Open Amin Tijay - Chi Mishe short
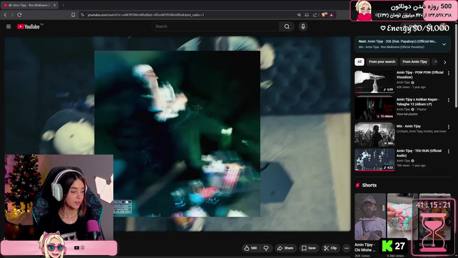 [x=370, y=216]
